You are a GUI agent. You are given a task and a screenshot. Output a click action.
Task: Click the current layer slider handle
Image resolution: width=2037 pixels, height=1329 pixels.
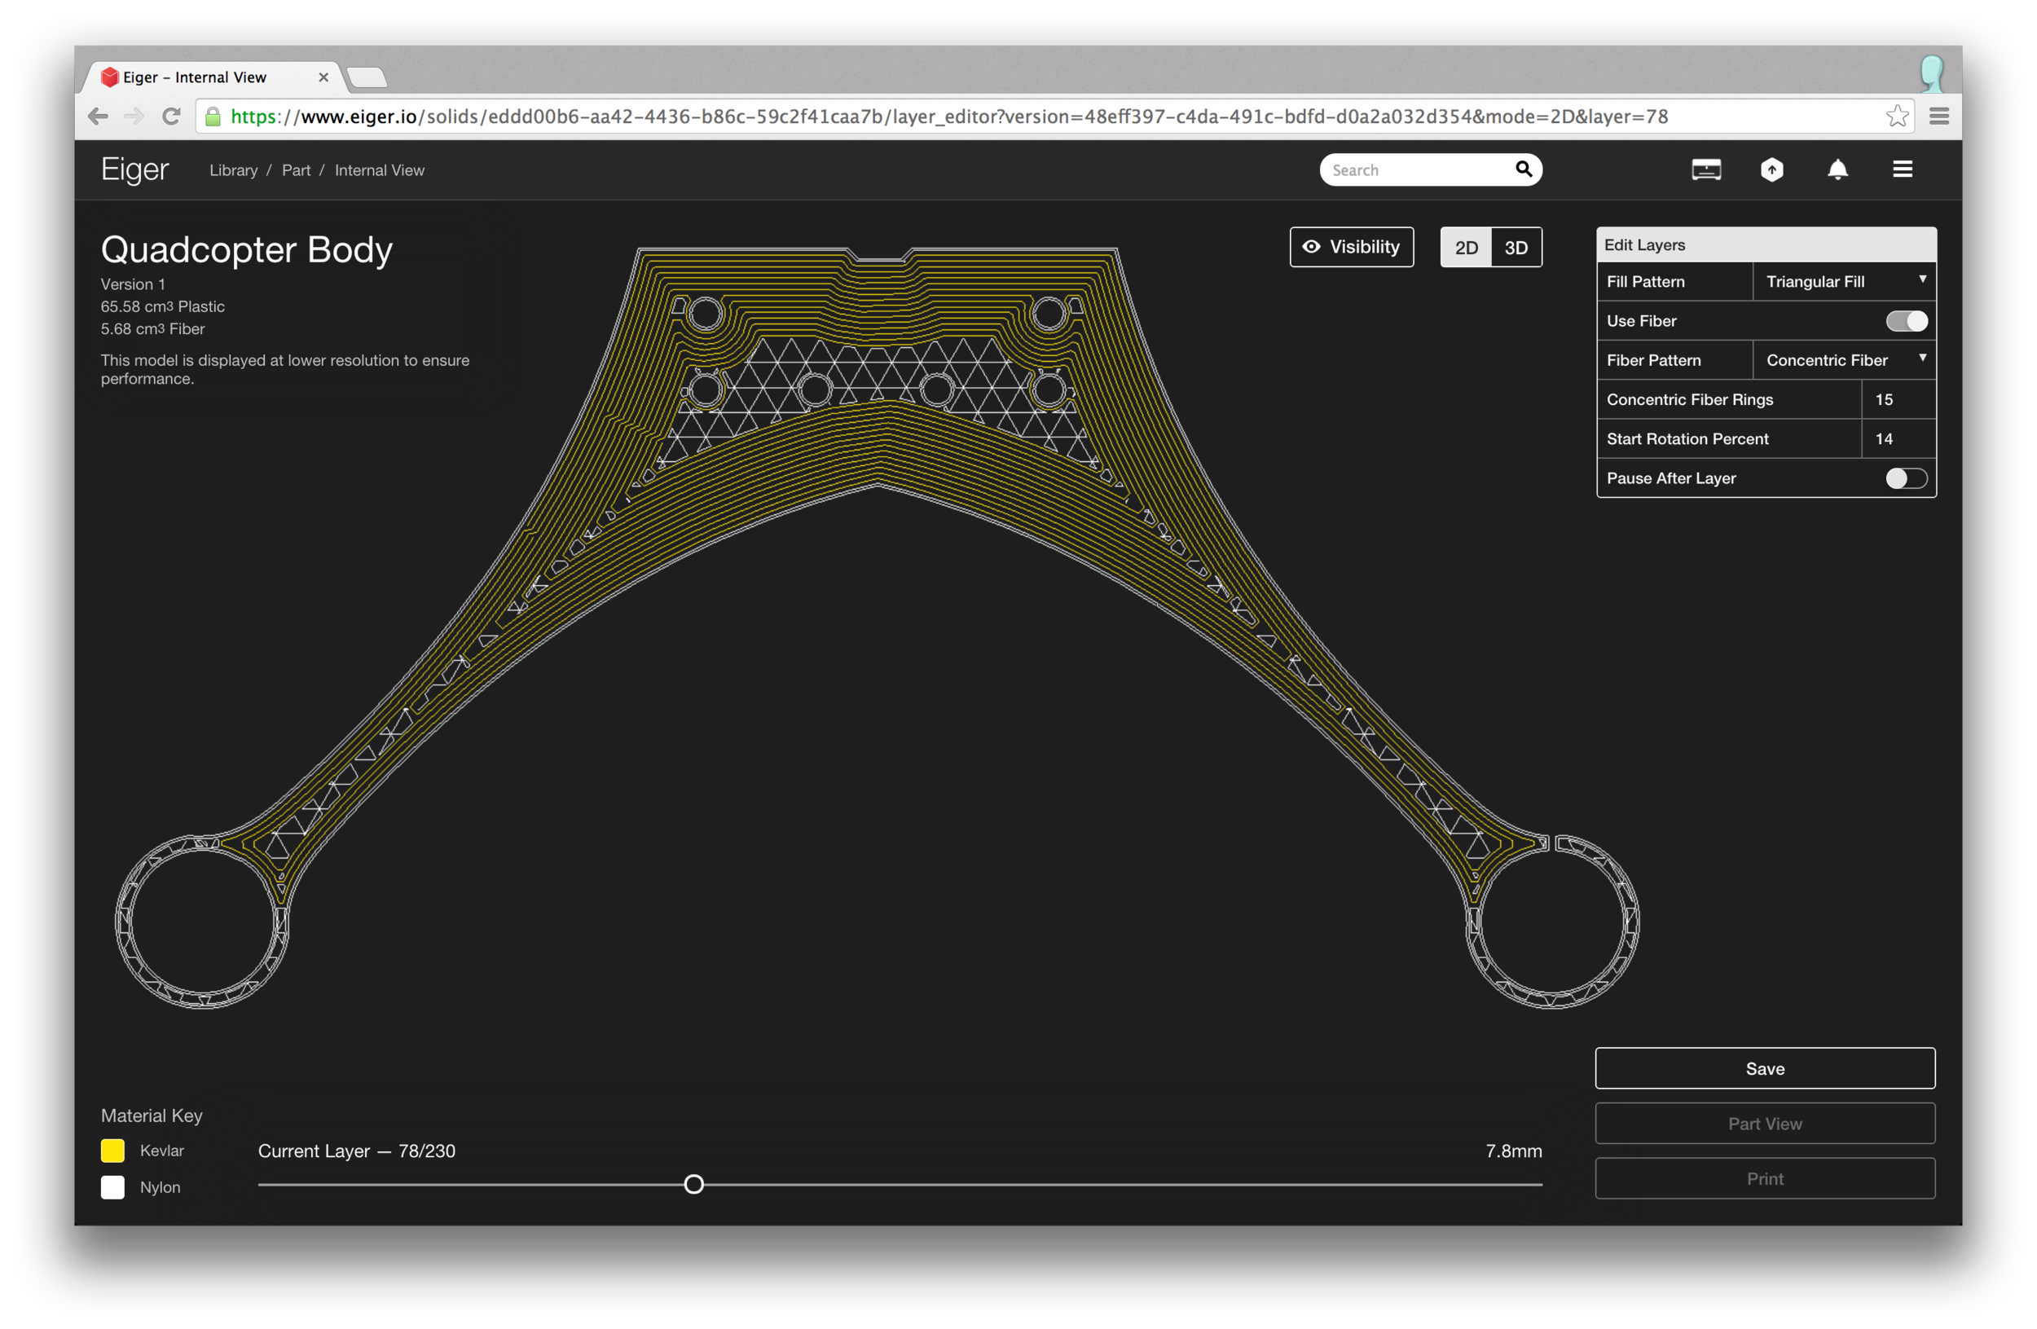(694, 1185)
